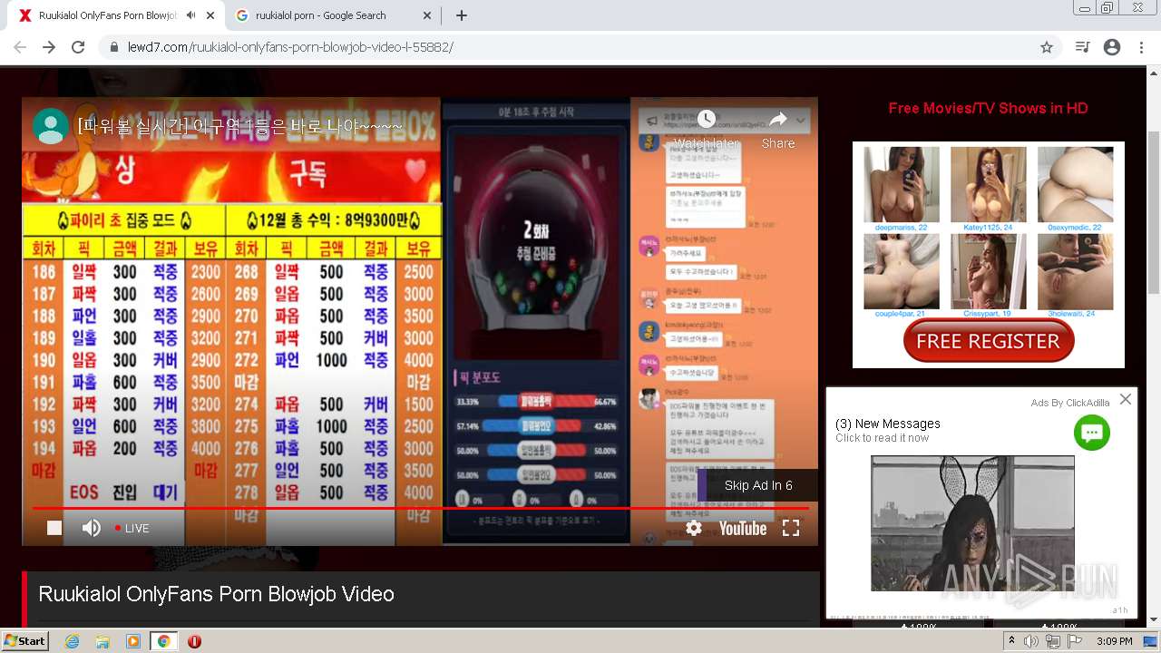Screen dimensions: 1161x653
Task: Toggle video fullscreen mode
Action: 791,528
